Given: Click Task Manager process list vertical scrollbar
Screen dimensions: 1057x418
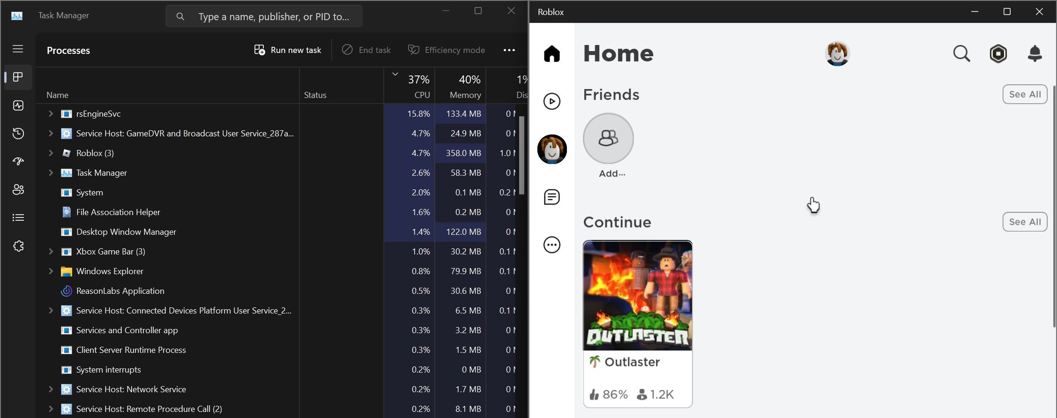Looking at the screenshot, I should click(x=521, y=156).
